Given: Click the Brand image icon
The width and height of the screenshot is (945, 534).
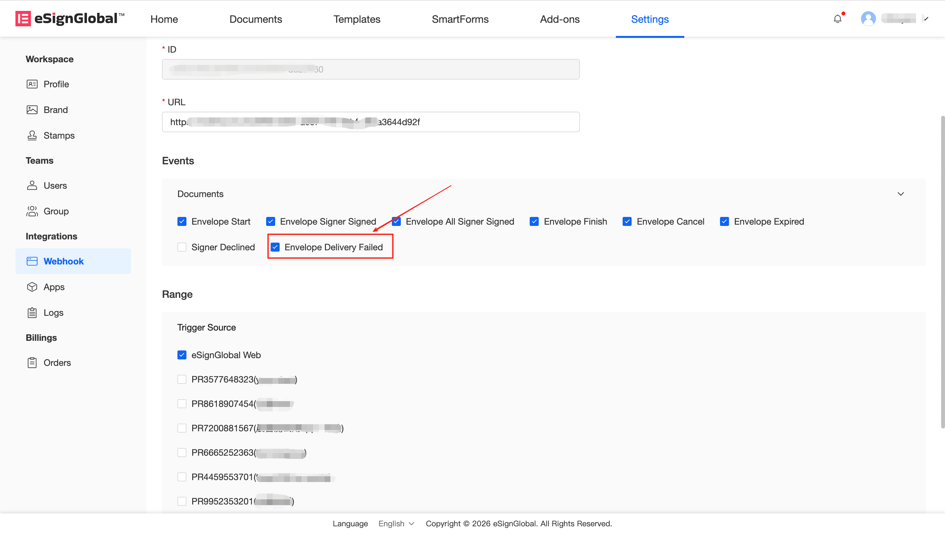Looking at the screenshot, I should [32, 110].
